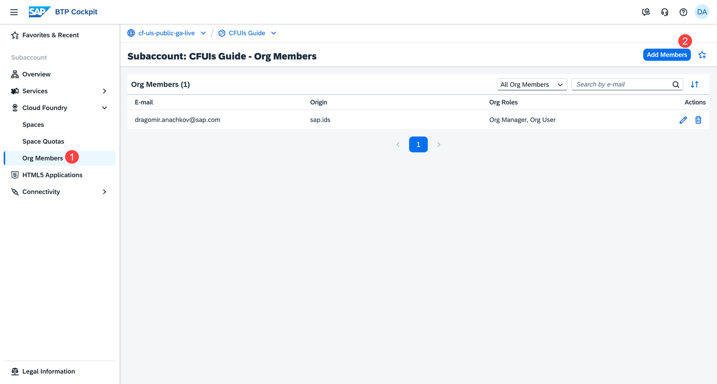Open Favorites & Recent

[50, 35]
